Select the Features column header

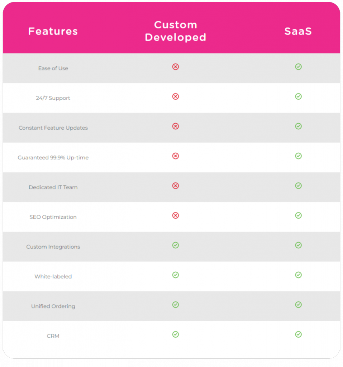pos(53,32)
